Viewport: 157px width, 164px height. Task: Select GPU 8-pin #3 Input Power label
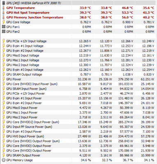click(x=24, y=132)
